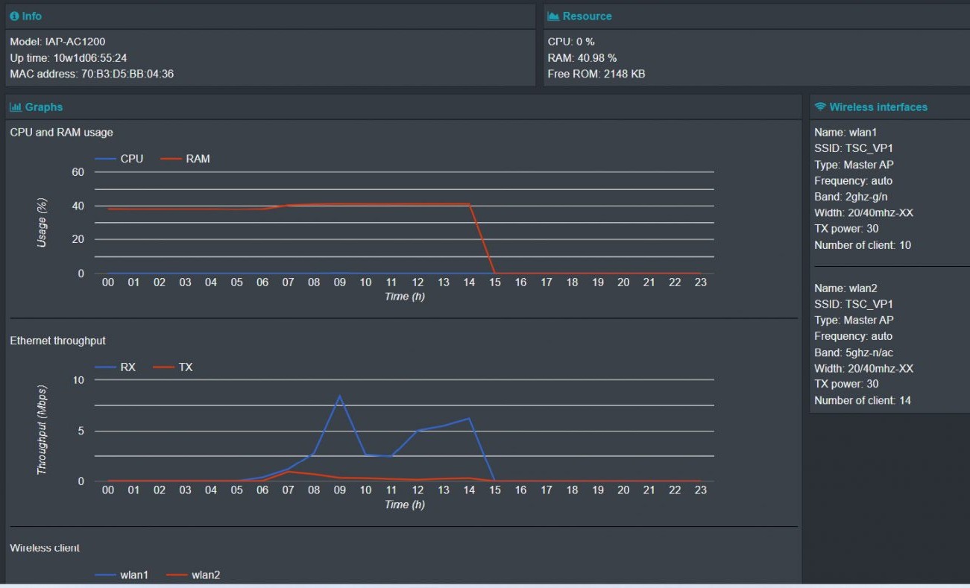Viewport: 970px width, 588px height.
Task: Click the Graphs bar-chart icon
Action: (16, 107)
